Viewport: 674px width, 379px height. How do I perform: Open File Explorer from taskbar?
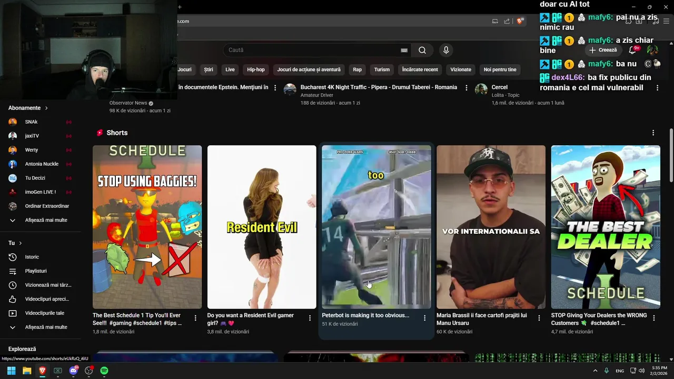[x=27, y=371]
